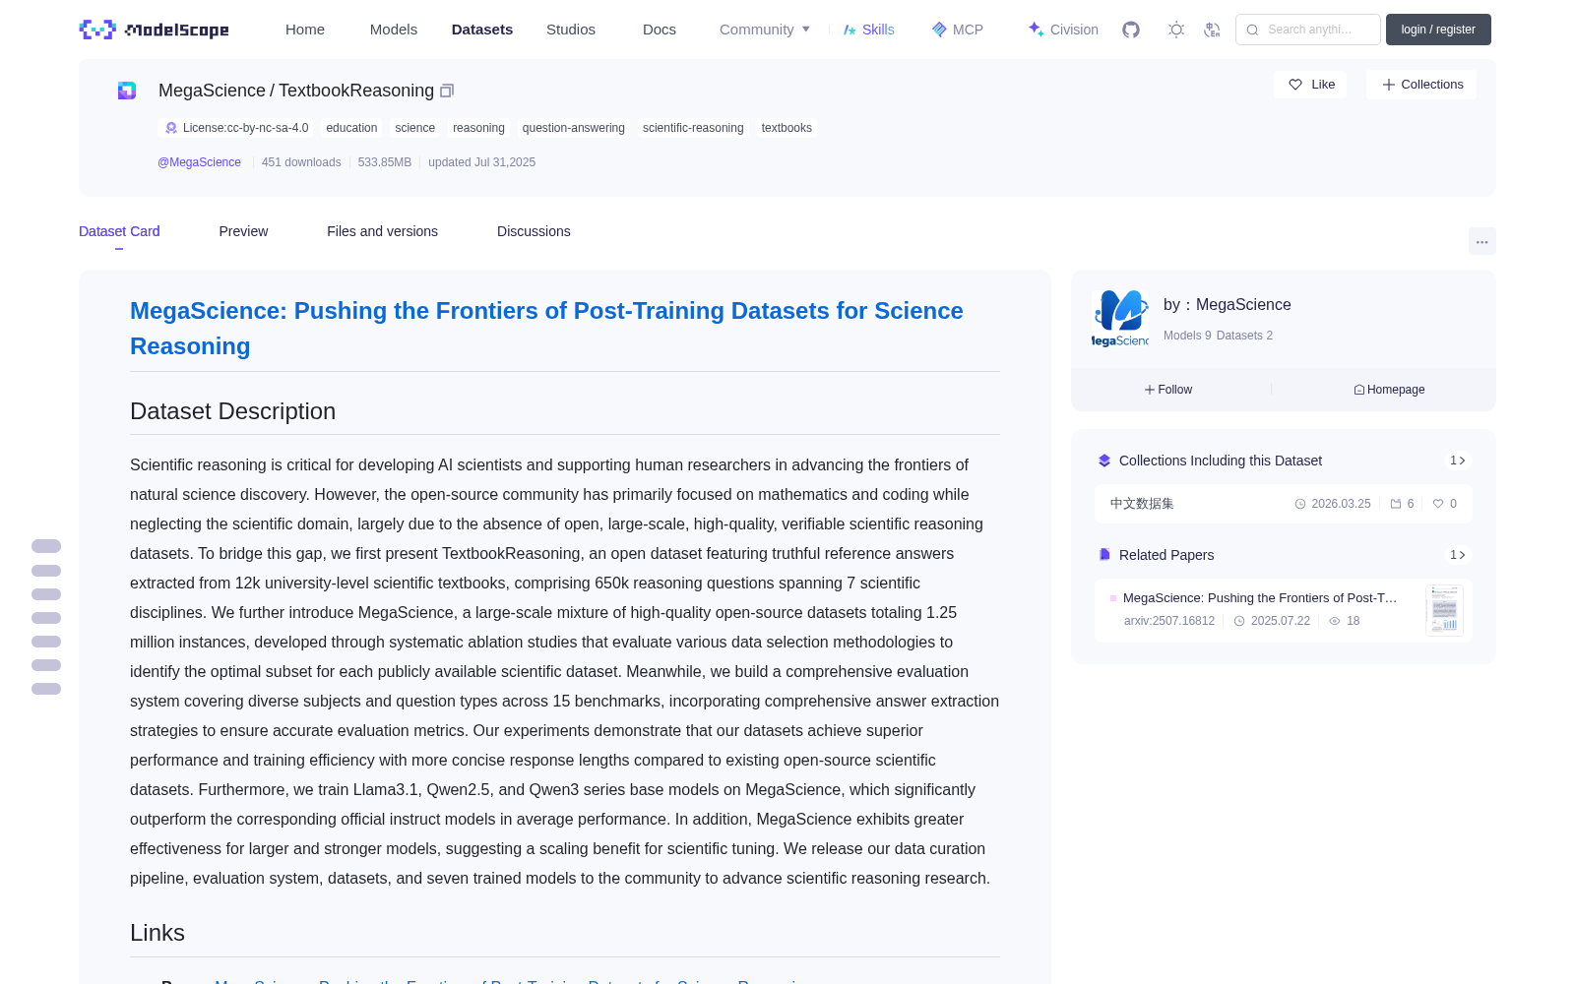This screenshot has height=984, width=1575.
Task: Click the license badge icon
Action: [x=171, y=128]
